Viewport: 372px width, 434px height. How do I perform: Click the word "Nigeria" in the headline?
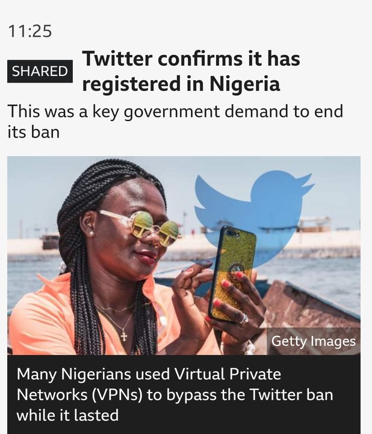[244, 85]
